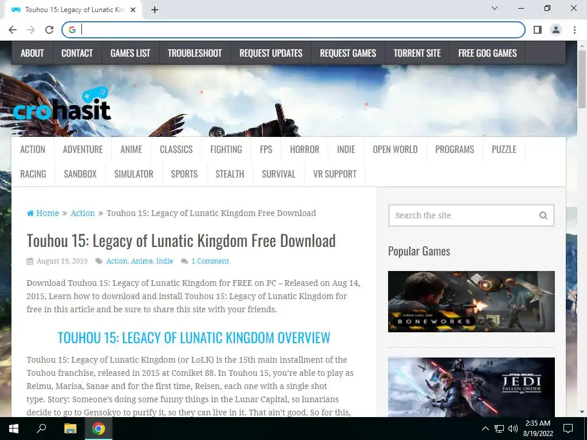Select the FPS category

(266, 150)
